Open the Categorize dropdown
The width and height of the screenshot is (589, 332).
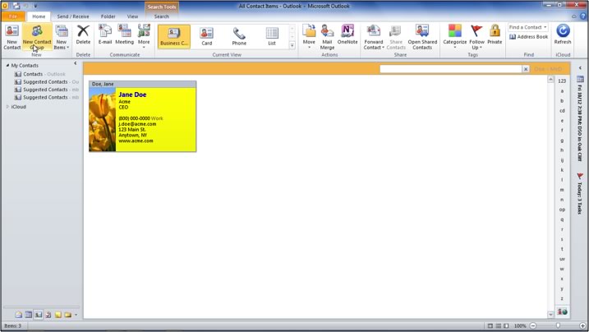pyautogui.click(x=454, y=37)
